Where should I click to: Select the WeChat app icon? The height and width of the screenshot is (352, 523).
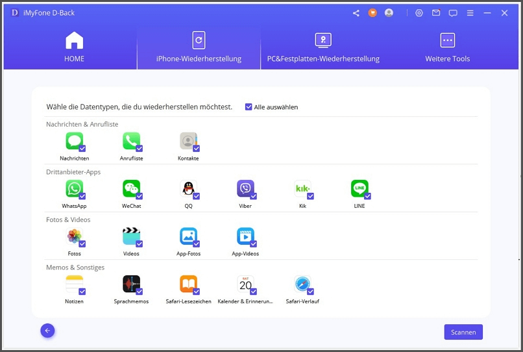click(132, 188)
